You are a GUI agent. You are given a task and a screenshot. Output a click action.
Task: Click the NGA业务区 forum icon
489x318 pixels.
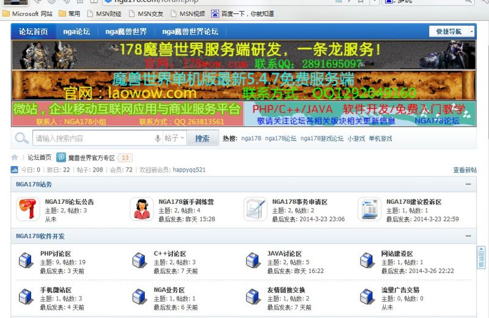[x=139, y=297]
